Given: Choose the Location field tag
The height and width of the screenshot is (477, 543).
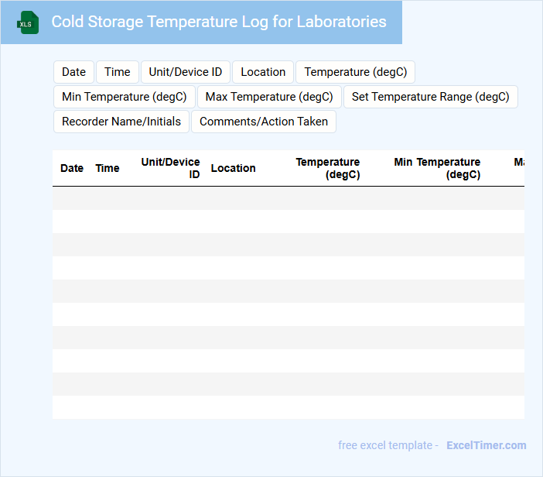Looking at the screenshot, I should point(263,72).
